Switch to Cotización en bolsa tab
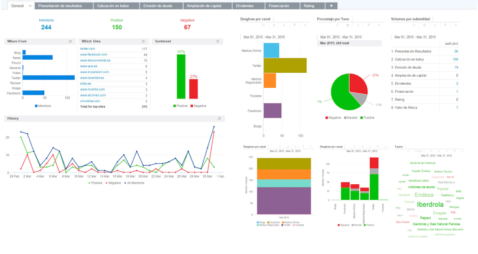The width and height of the screenshot is (478, 254). (117, 5)
